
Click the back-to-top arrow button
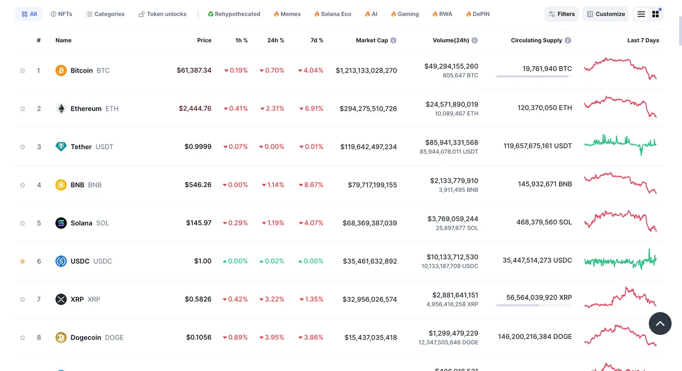click(x=660, y=324)
